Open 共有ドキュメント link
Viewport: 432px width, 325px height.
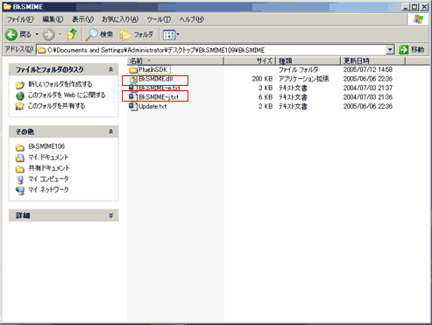49,168
